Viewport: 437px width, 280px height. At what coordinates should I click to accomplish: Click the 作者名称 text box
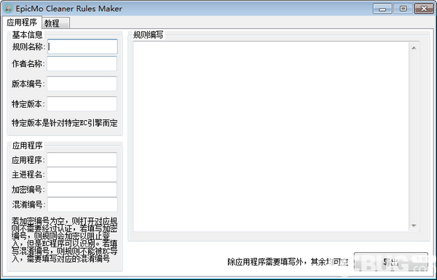[x=82, y=64]
